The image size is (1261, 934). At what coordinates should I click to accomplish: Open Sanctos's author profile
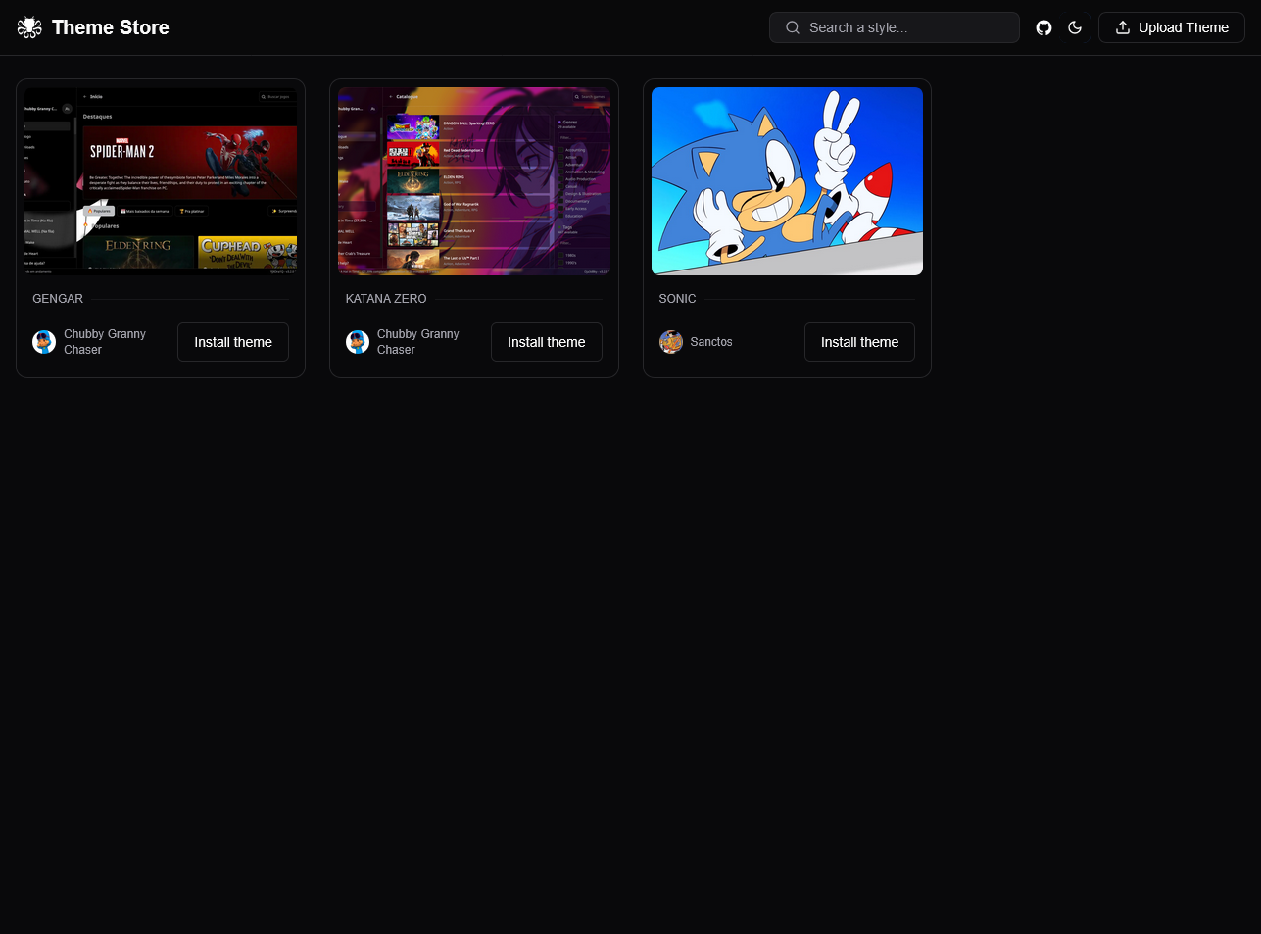pyautogui.click(x=711, y=342)
